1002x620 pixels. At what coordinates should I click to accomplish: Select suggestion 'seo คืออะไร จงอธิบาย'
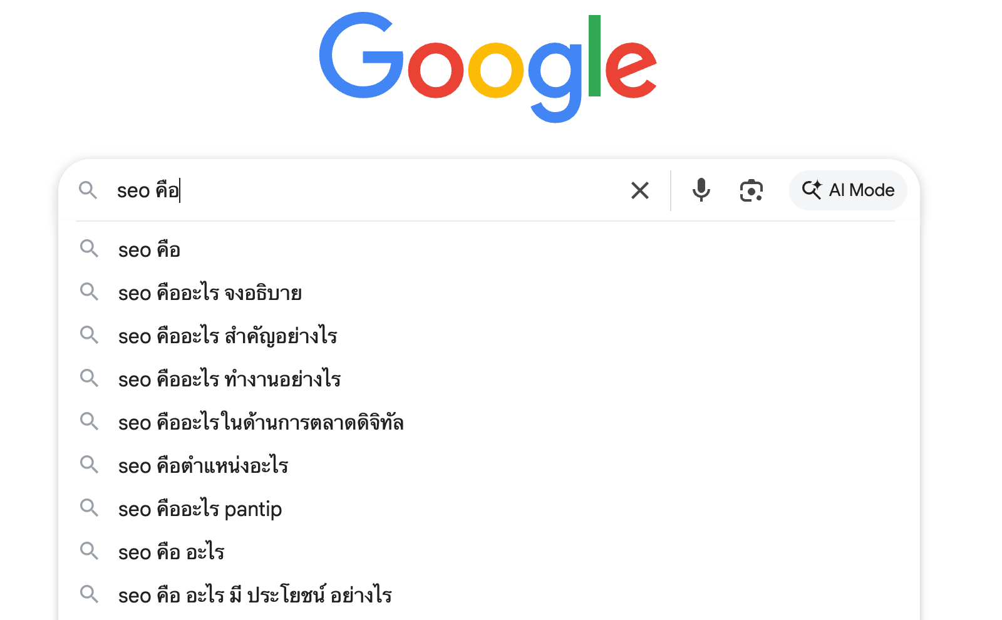coord(210,292)
